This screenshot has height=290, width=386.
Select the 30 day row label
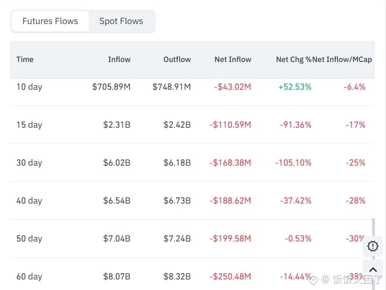tap(29, 163)
